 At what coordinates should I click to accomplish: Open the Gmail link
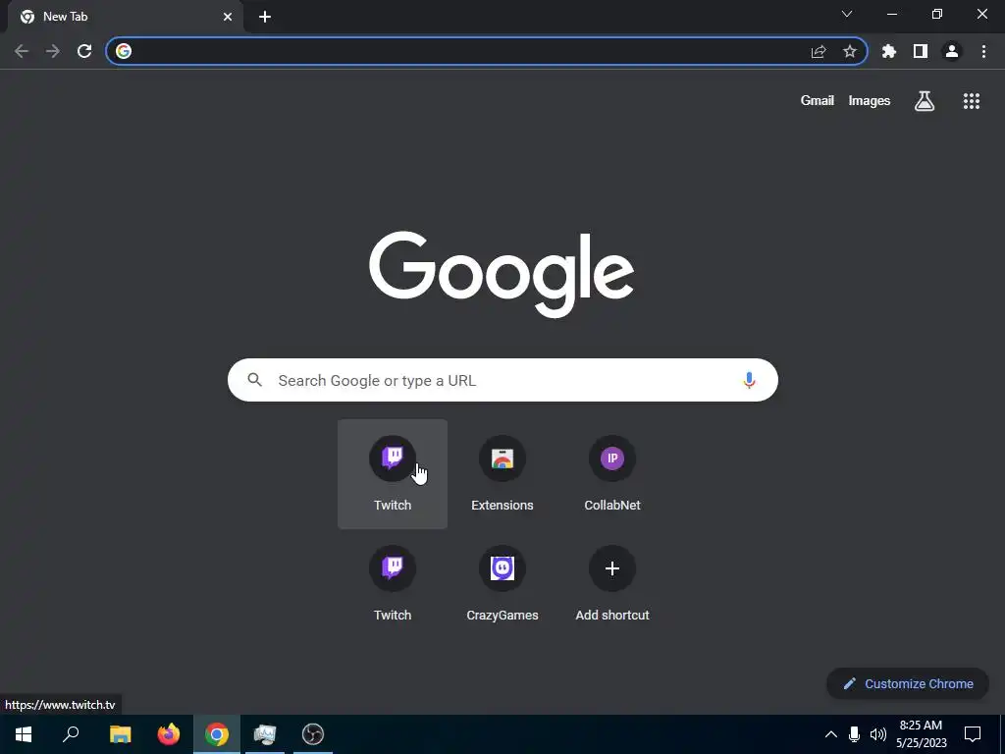tap(818, 101)
